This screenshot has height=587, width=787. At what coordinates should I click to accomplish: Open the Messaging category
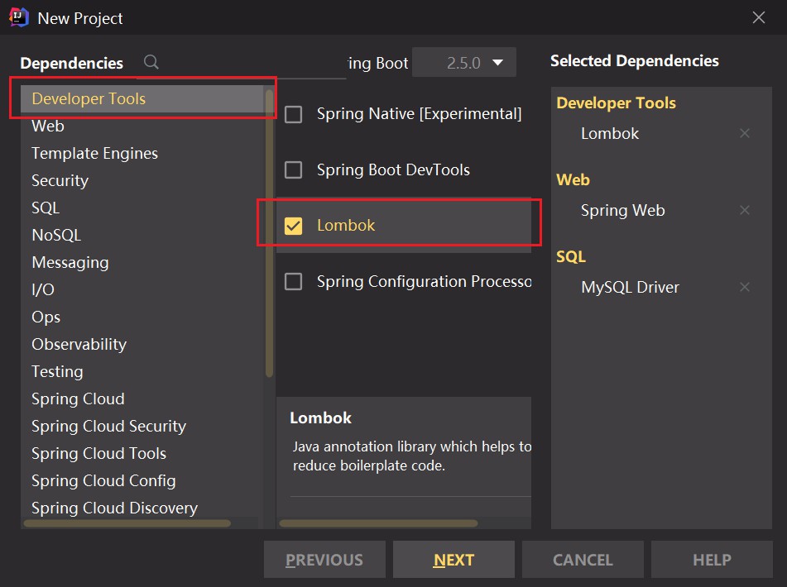click(142, 262)
